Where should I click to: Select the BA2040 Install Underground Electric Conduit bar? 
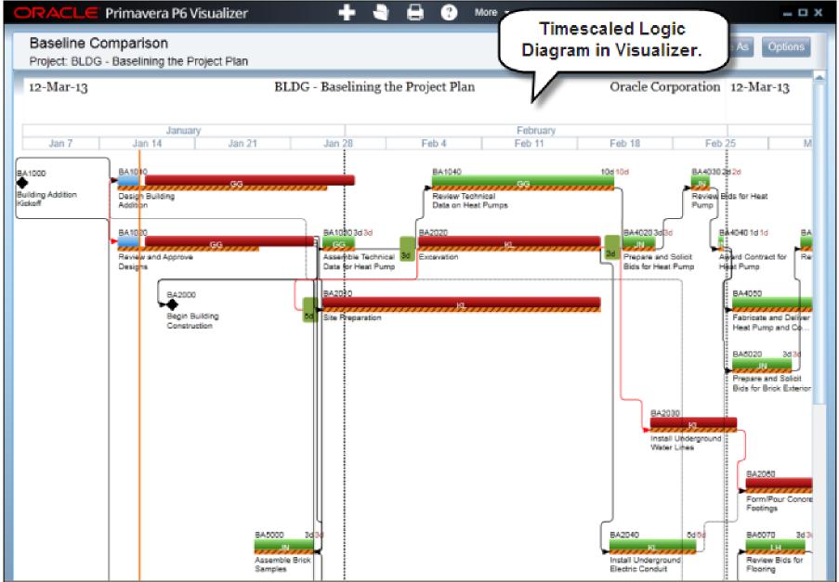coord(653,546)
